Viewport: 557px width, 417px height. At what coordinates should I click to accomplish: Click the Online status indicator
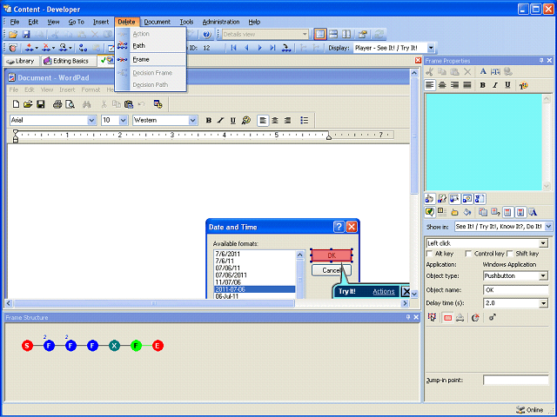(x=530, y=410)
